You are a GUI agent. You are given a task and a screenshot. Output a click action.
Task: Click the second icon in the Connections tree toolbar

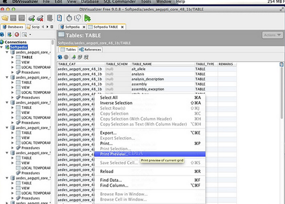9,34
